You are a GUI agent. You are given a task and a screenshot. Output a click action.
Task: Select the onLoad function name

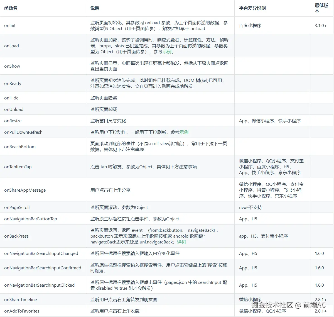pos(11,46)
